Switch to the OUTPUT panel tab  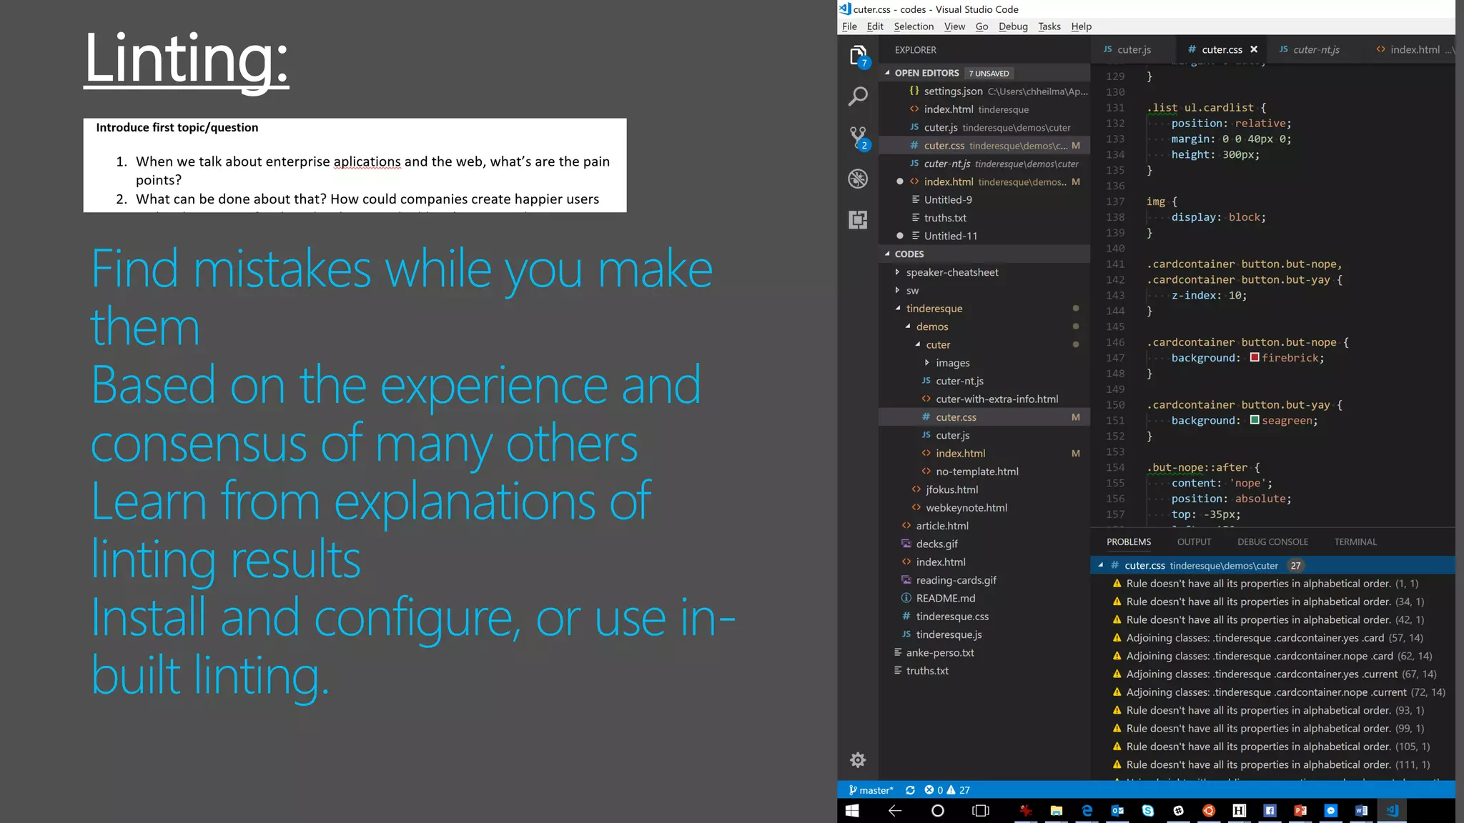[x=1194, y=542]
